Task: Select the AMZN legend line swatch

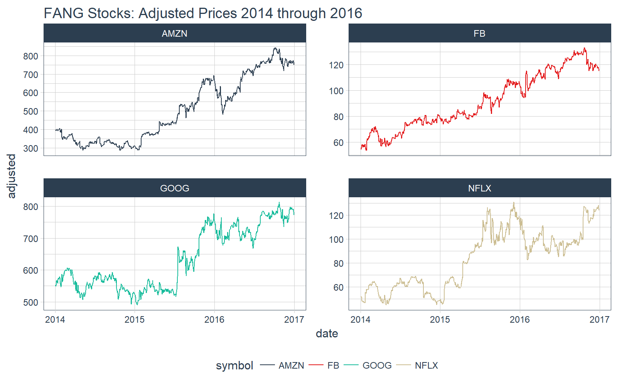Action: (x=267, y=365)
